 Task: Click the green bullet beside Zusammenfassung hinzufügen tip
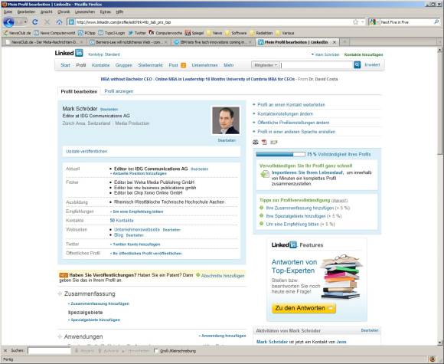[261, 208]
